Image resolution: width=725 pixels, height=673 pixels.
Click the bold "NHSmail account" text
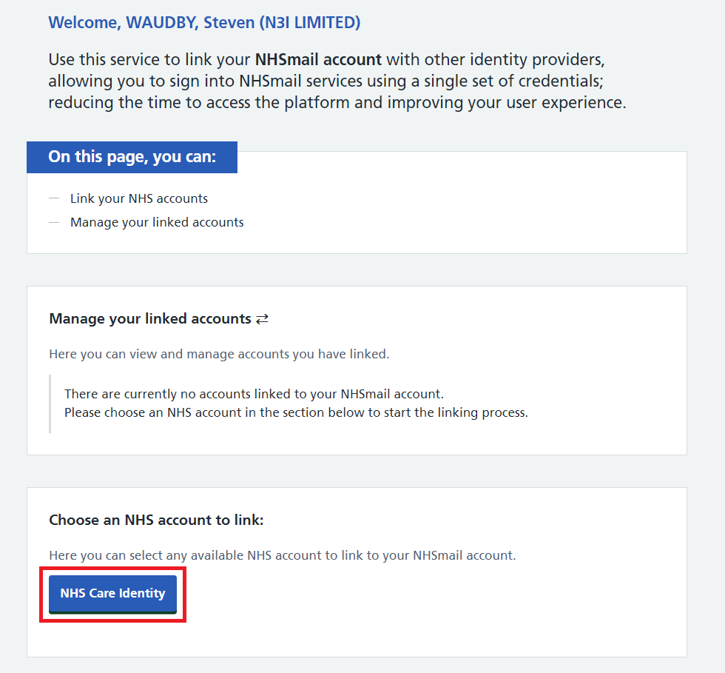tap(318, 60)
